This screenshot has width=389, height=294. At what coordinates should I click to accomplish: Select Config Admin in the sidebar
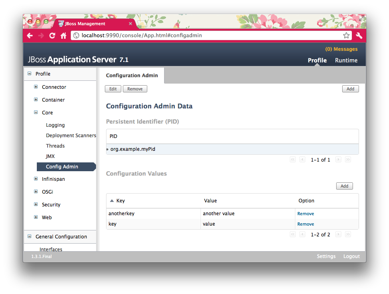(x=66, y=167)
